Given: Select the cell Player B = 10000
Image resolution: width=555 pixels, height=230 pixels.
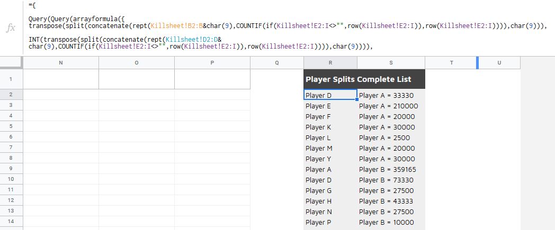Looking at the screenshot, I should point(391,222).
